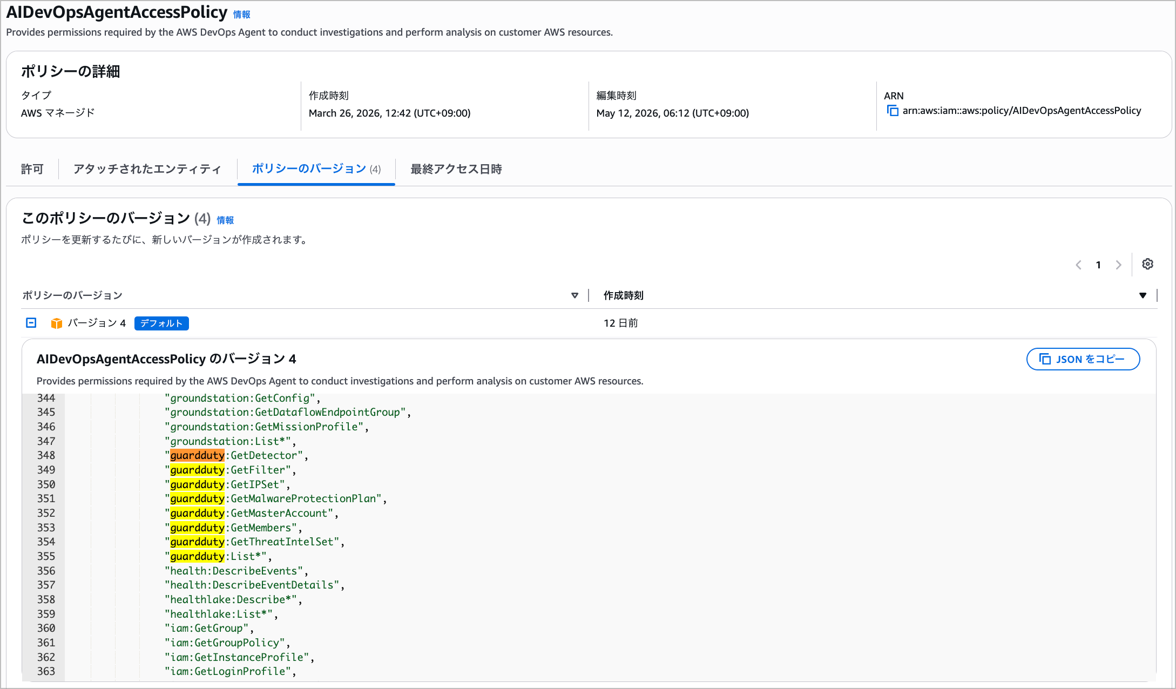Click the デフォルト badge on version 4
The image size is (1176, 689).
click(161, 323)
